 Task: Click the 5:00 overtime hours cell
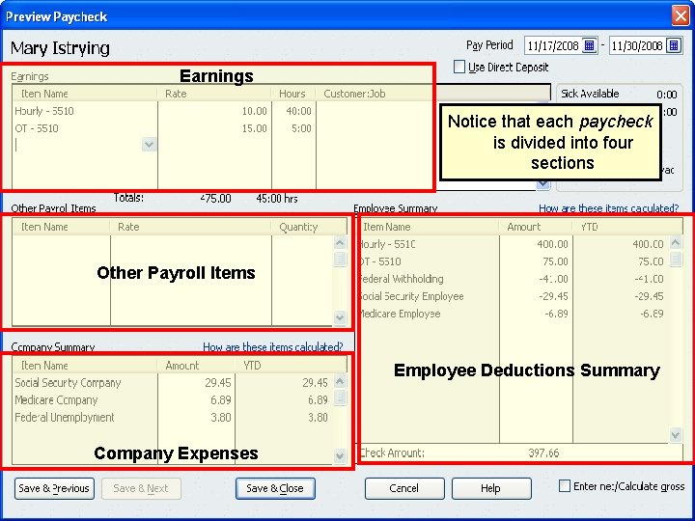(x=301, y=128)
